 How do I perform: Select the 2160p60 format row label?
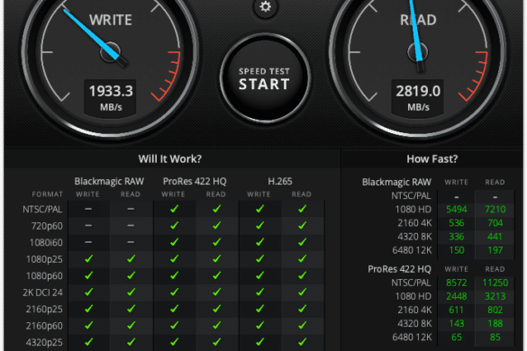click(44, 326)
